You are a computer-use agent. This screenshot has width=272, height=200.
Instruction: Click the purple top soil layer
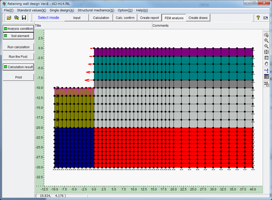click(x=174, y=52)
